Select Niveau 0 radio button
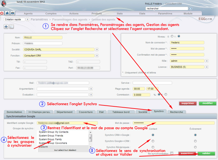Screen dimensions: 218x160 point(172,36)
